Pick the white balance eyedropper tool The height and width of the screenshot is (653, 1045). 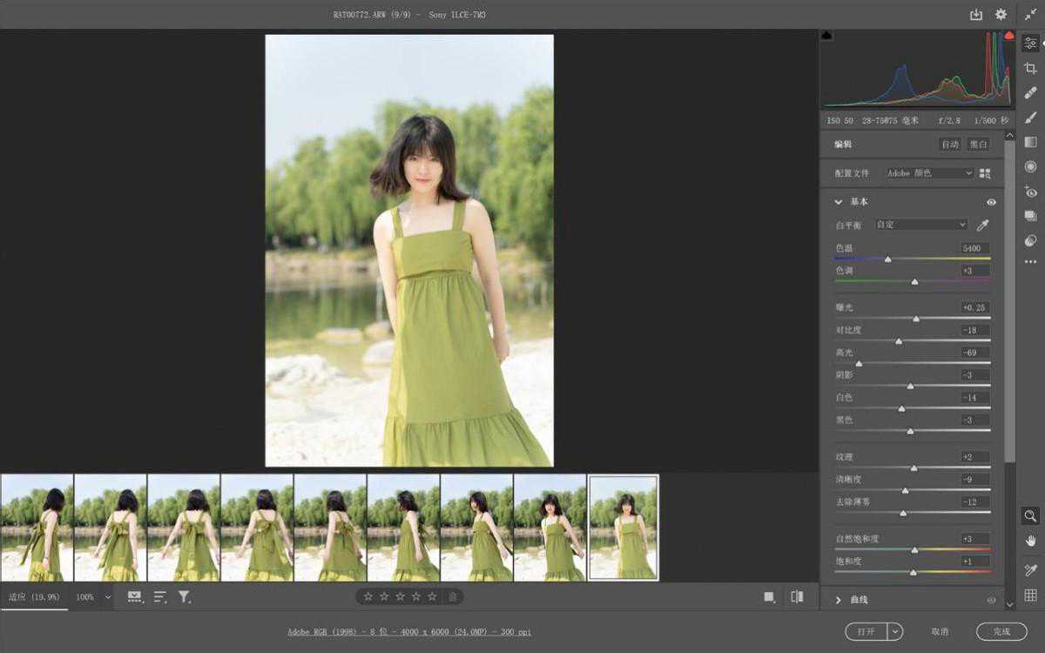[x=983, y=225]
